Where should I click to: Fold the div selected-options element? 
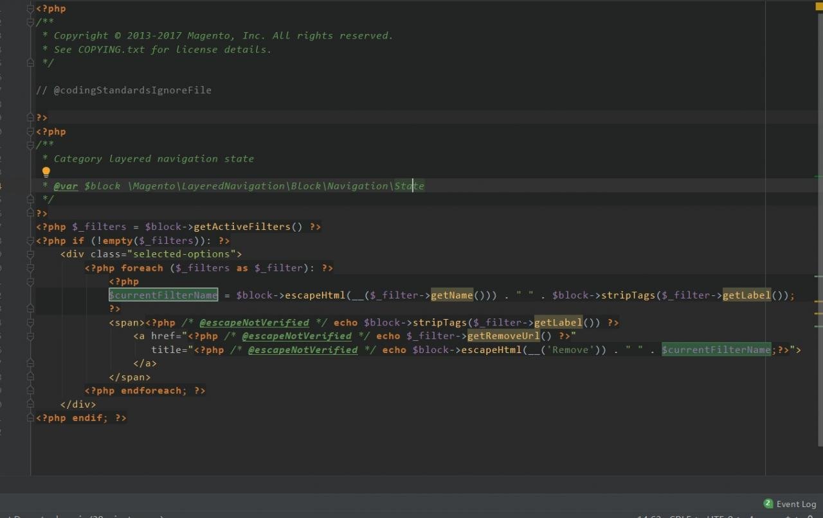click(x=30, y=254)
